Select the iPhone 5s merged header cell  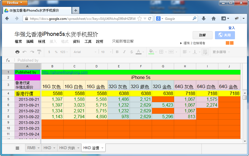point(141,77)
